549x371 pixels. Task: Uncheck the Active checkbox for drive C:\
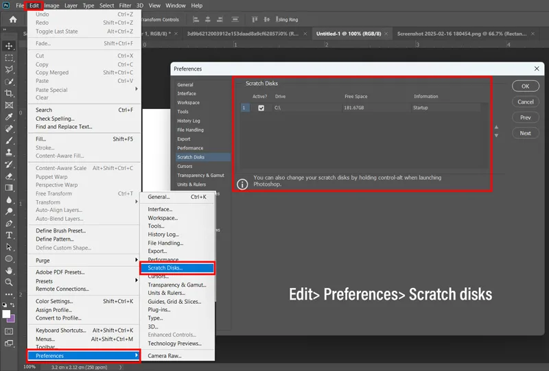tap(261, 108)
